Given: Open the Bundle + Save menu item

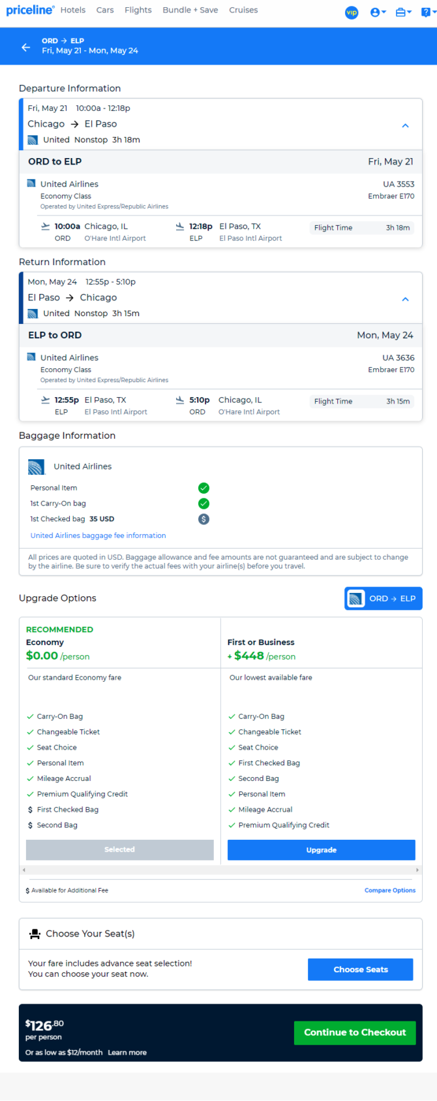Looking at the screenshot, I should [190, 10].
